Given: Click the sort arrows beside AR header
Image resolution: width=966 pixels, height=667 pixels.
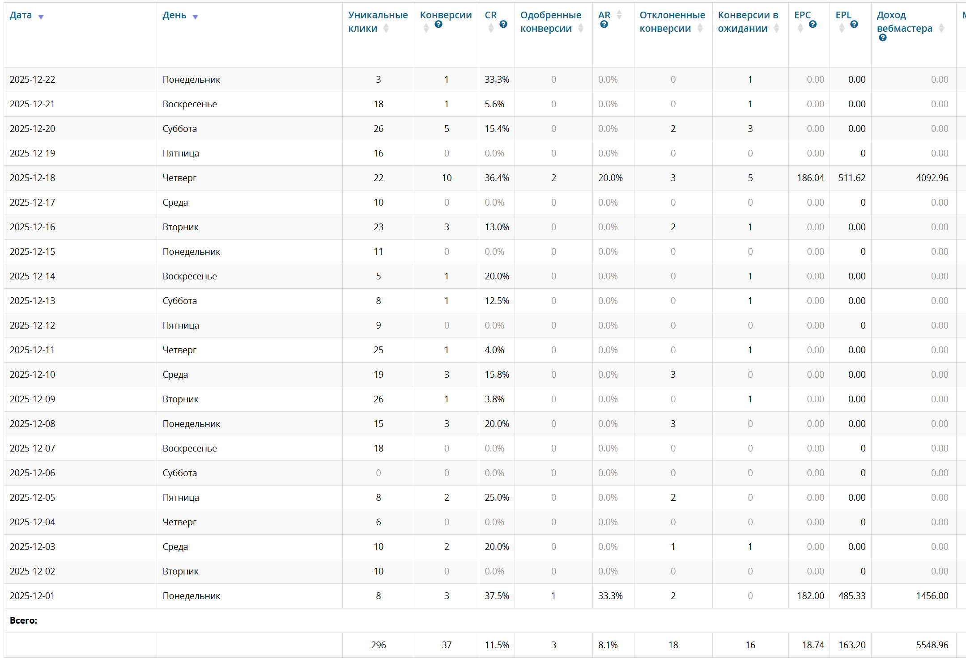Looking at the screenshot, I should (619, 15).
